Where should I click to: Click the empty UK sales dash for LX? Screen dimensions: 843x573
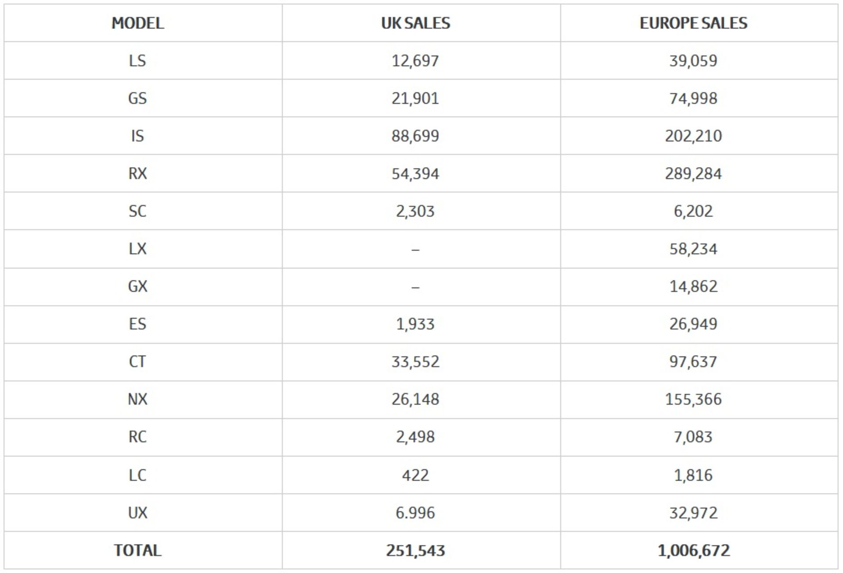coord(415,250)
